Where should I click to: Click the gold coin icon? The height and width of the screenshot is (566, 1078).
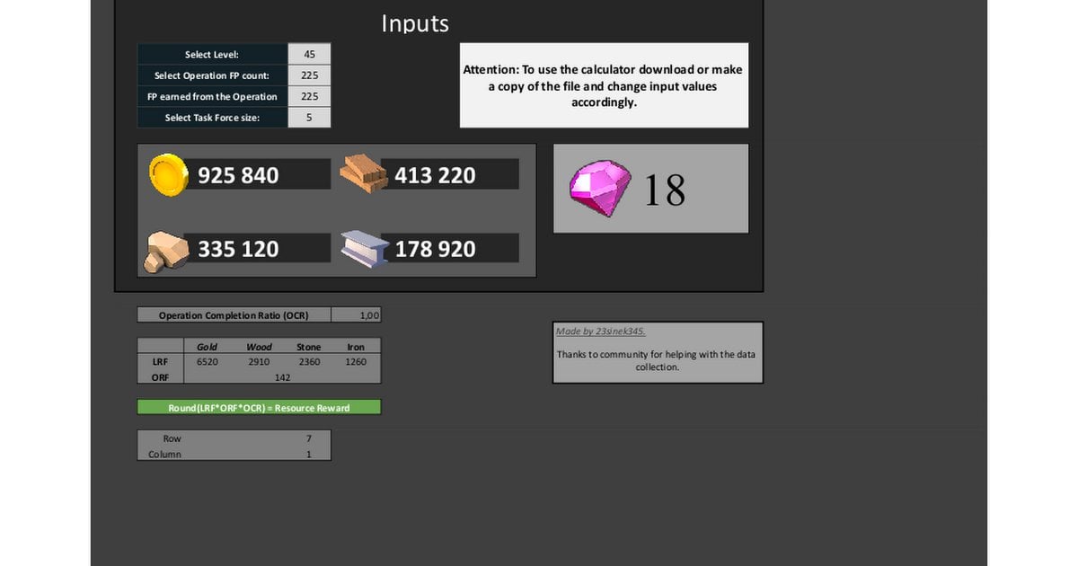coord(167,174)
